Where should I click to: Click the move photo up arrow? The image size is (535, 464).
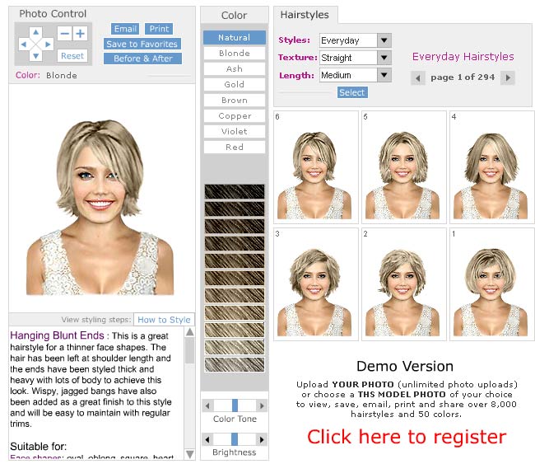click(x=35, y=33)
